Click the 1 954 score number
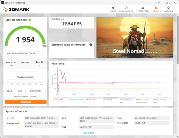Viewport: 179px width, 138px height. point(25,40)
